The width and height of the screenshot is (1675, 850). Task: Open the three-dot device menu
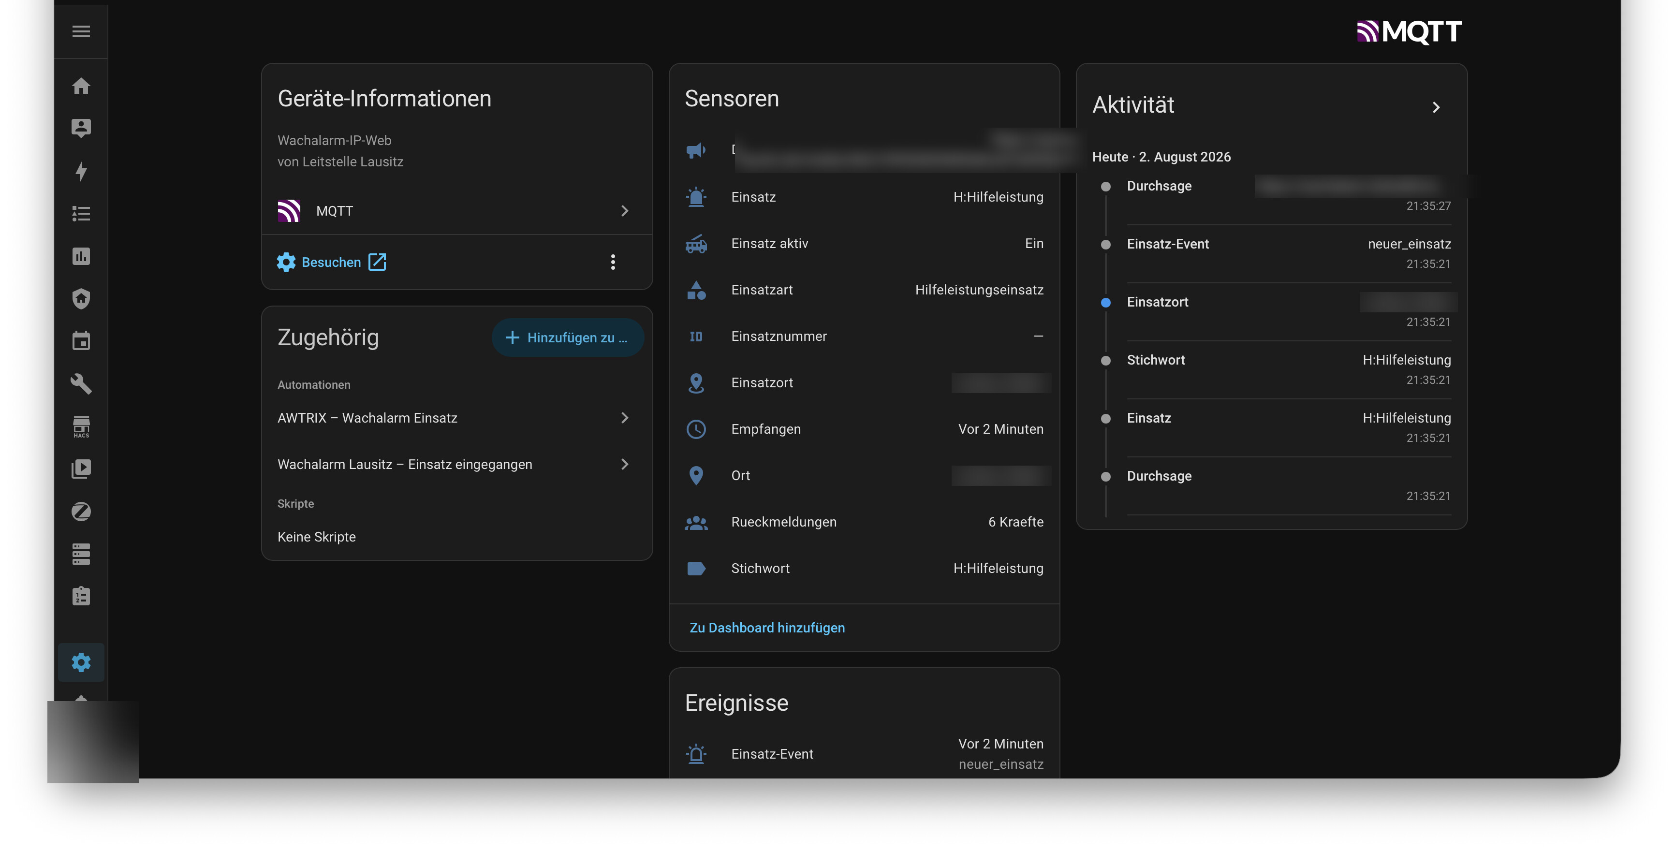tap(613, 262)
